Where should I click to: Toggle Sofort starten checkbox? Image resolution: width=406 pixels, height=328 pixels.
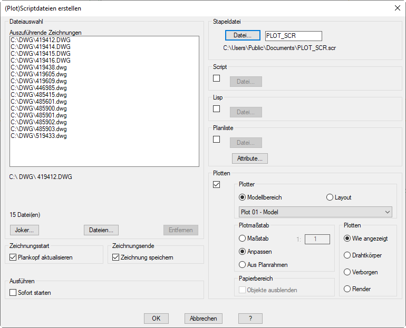click(x=13, y=293)
